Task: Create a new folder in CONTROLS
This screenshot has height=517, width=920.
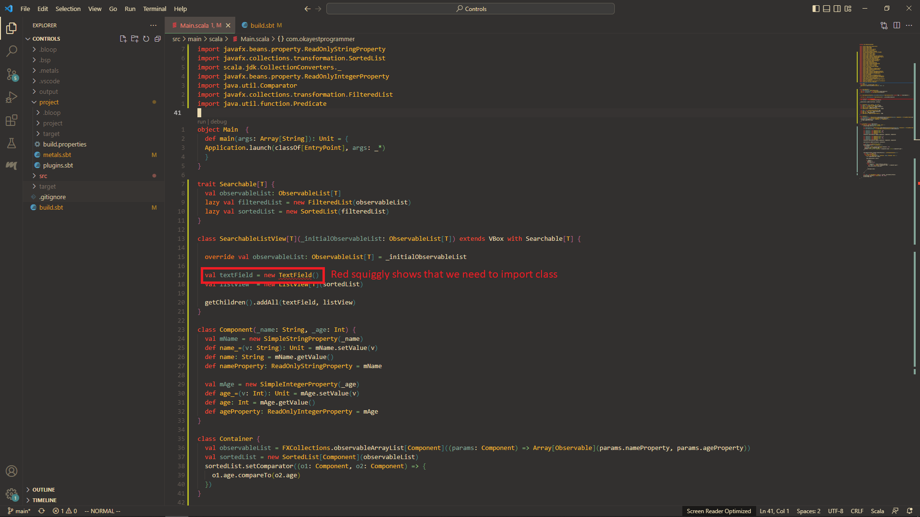Action: [135, 39]
